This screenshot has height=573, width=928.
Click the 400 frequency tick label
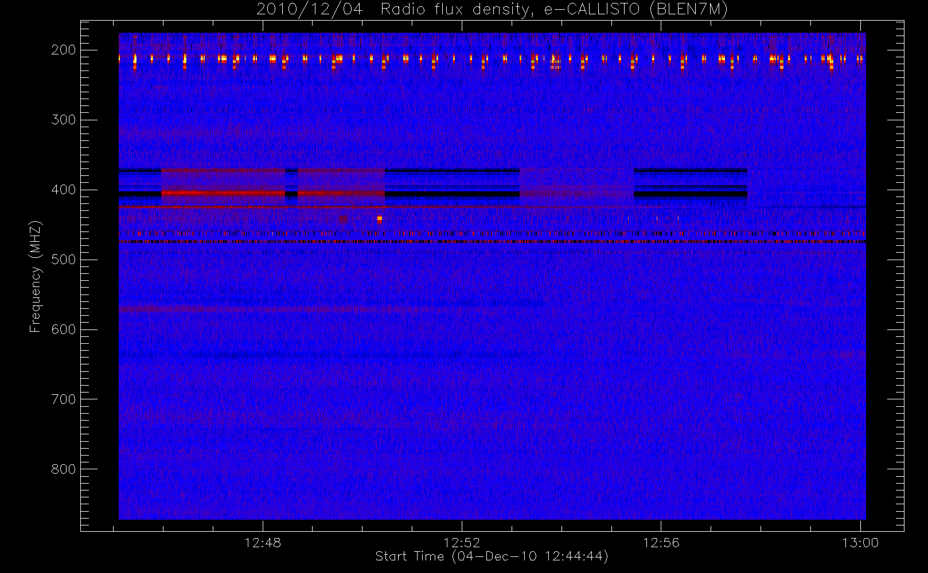pos(64,190)
